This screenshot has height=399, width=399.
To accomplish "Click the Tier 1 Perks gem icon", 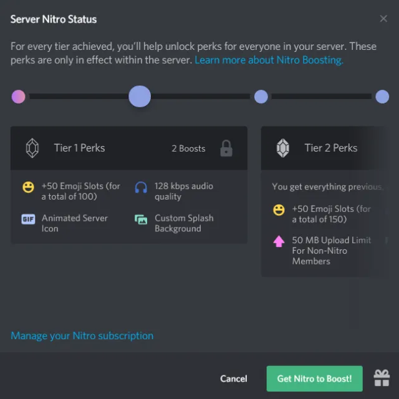I will (x=32, y=148).
